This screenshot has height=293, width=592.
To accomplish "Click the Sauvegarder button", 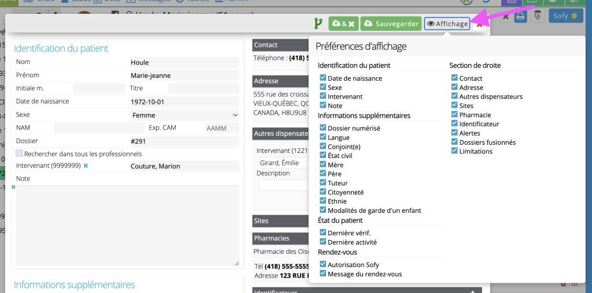I will coord(391,24).
